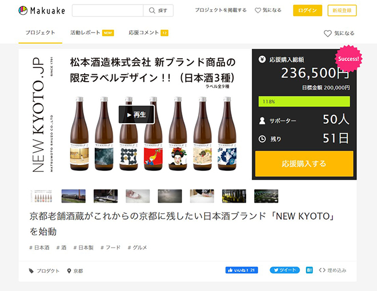Open the Makuake logo home link
Screen dimensions: 377x291
click(42, 11)
